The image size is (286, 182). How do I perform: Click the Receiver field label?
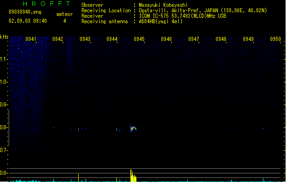92,16
